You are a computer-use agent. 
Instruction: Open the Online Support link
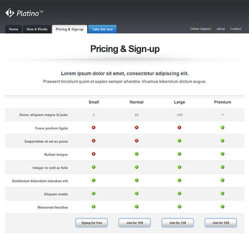click(201, 29)
